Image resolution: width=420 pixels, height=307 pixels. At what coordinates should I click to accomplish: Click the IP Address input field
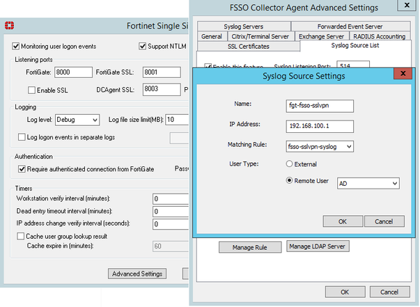[320, 126]
